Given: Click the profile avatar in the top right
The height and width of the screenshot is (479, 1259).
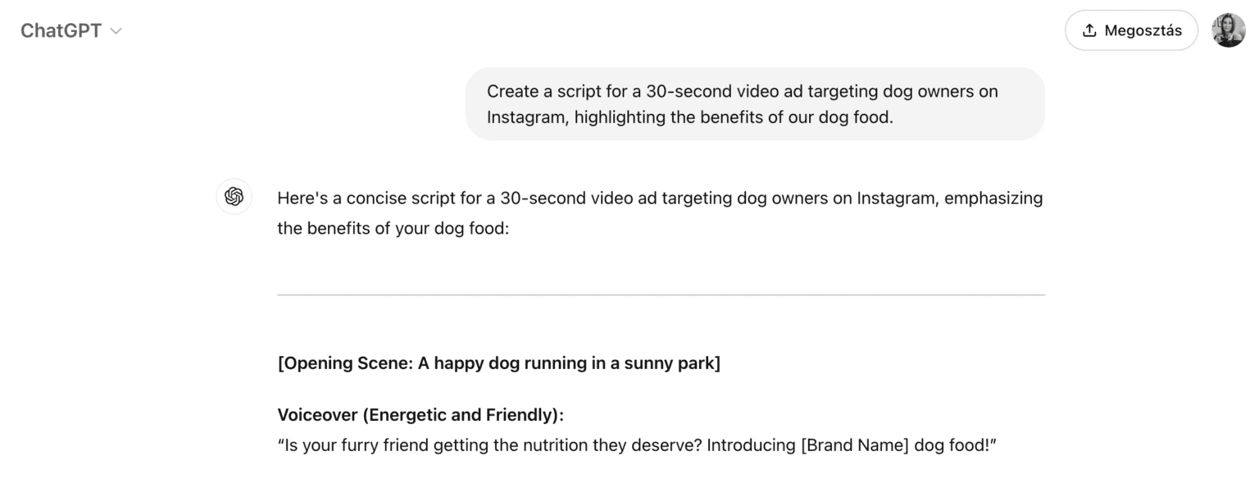Looking at the screenshot, I should tap(1229, 30).
